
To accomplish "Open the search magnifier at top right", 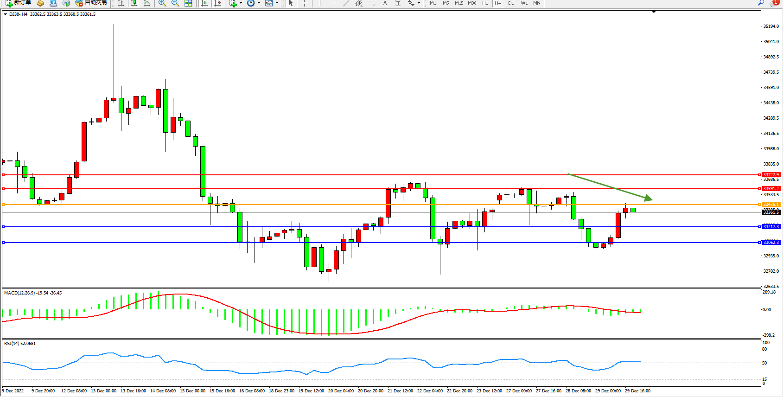I will (761, 3).
